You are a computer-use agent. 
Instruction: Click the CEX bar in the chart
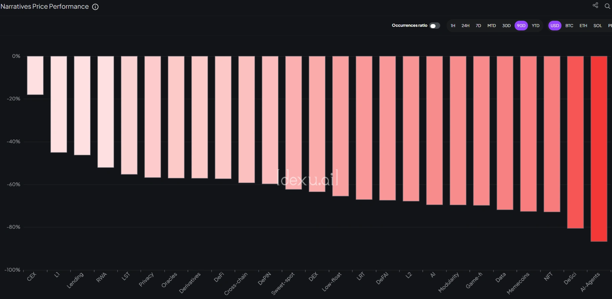[35, 75]
